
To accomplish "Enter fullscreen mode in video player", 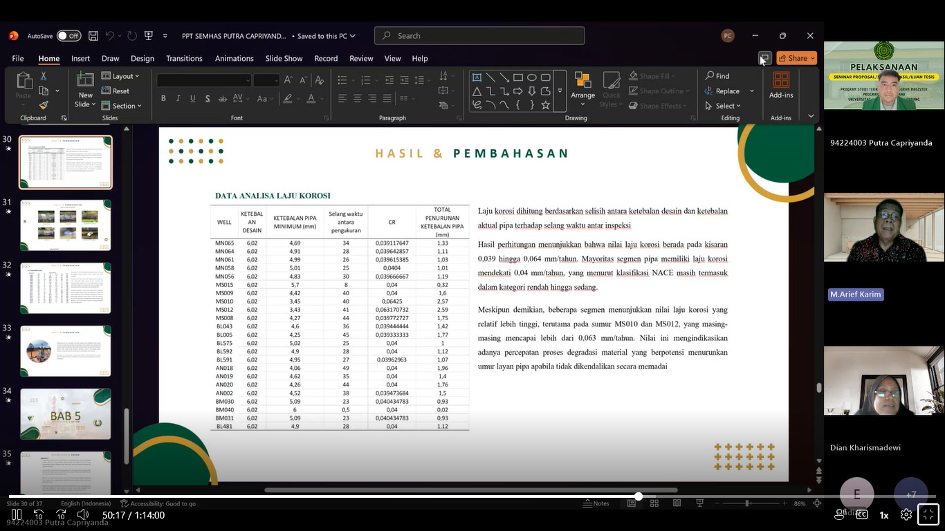I will tap(928, 515).
